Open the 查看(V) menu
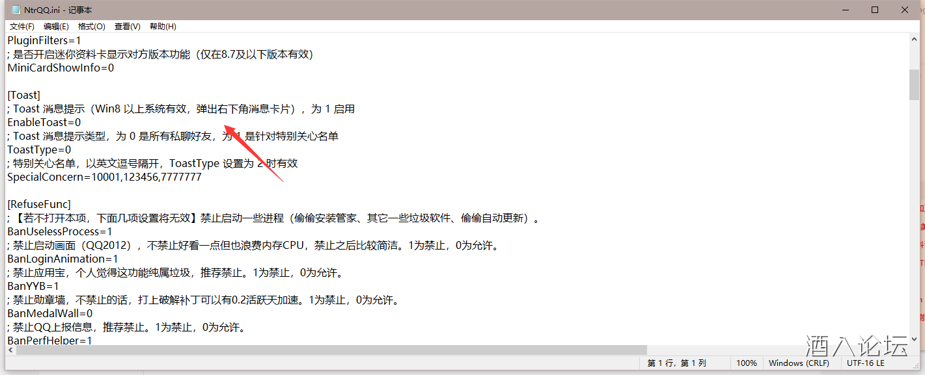The height and width of the screenshot is (375, 925). 127,26
